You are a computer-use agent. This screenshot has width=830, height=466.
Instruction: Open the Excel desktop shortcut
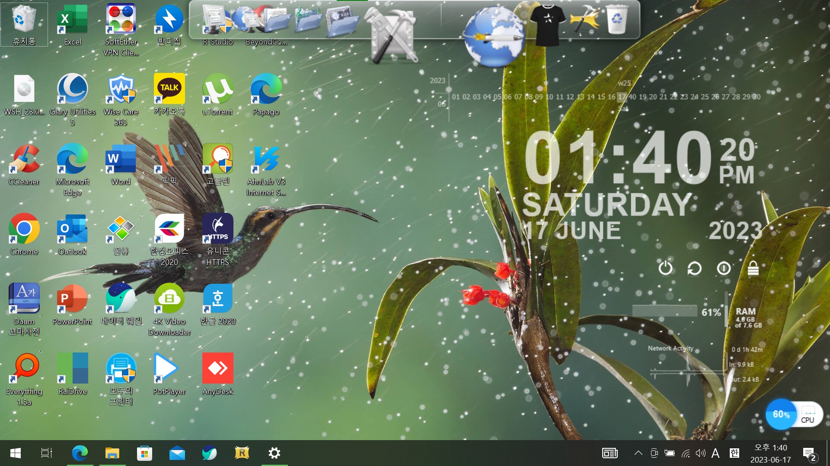72,25
